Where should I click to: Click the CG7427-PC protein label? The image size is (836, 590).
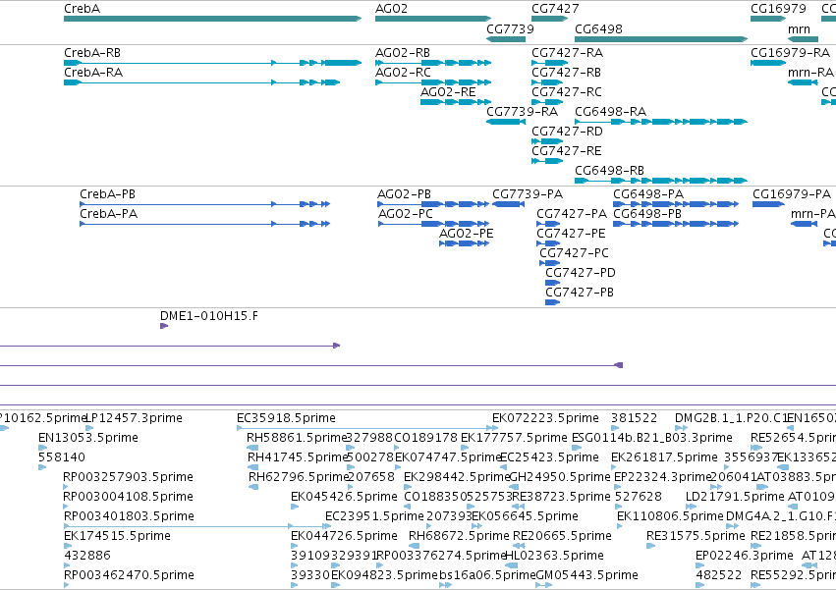(x=575, y=253)
